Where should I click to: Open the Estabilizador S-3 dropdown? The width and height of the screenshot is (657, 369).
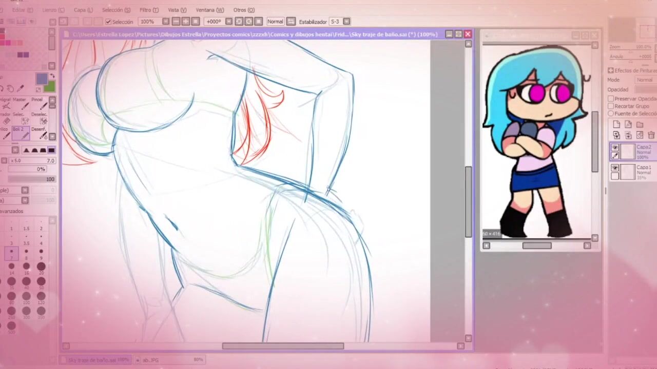(346, 22)
